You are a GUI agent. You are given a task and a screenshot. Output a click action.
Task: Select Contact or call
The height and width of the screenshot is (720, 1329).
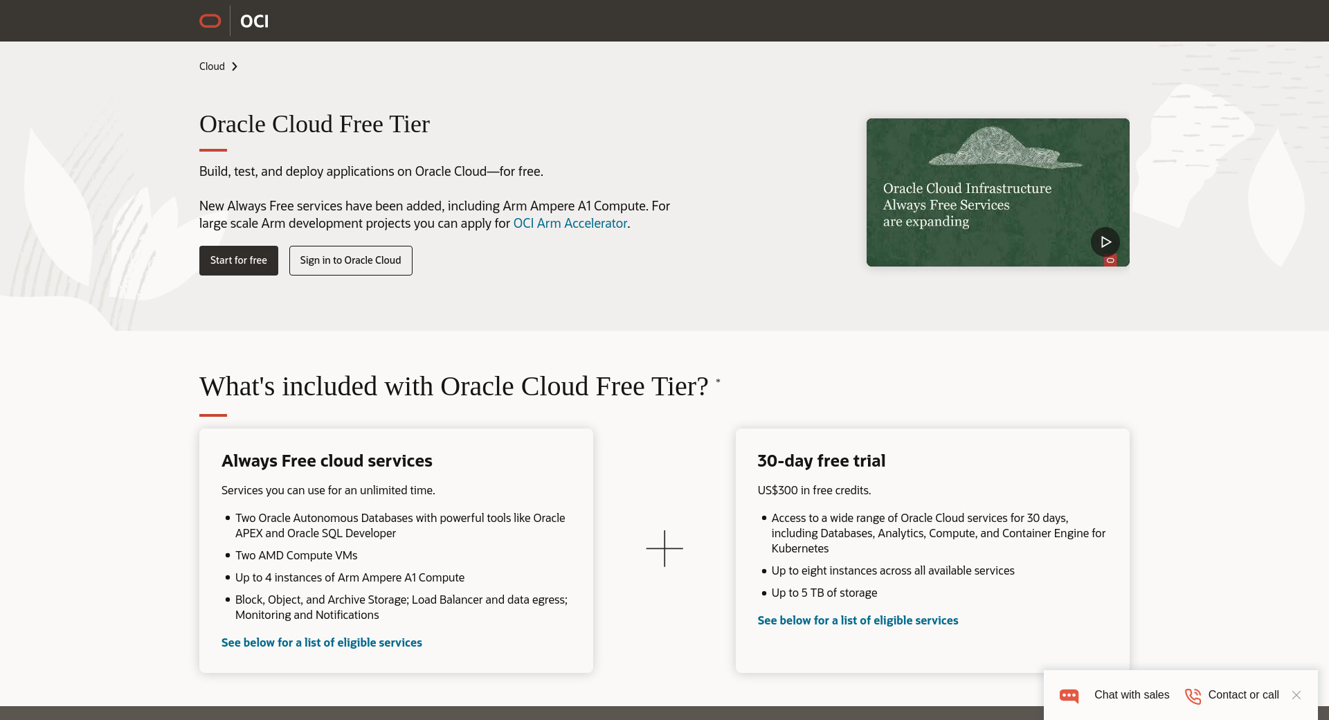tap(1244, 695)
